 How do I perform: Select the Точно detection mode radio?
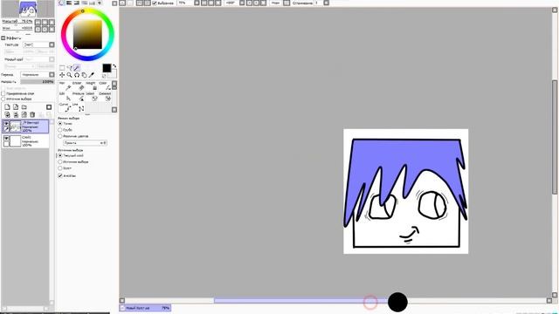click(60, 124)
